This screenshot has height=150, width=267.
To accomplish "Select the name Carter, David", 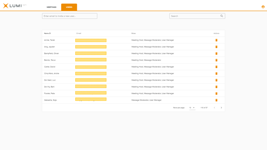I will tap(50, 67).
